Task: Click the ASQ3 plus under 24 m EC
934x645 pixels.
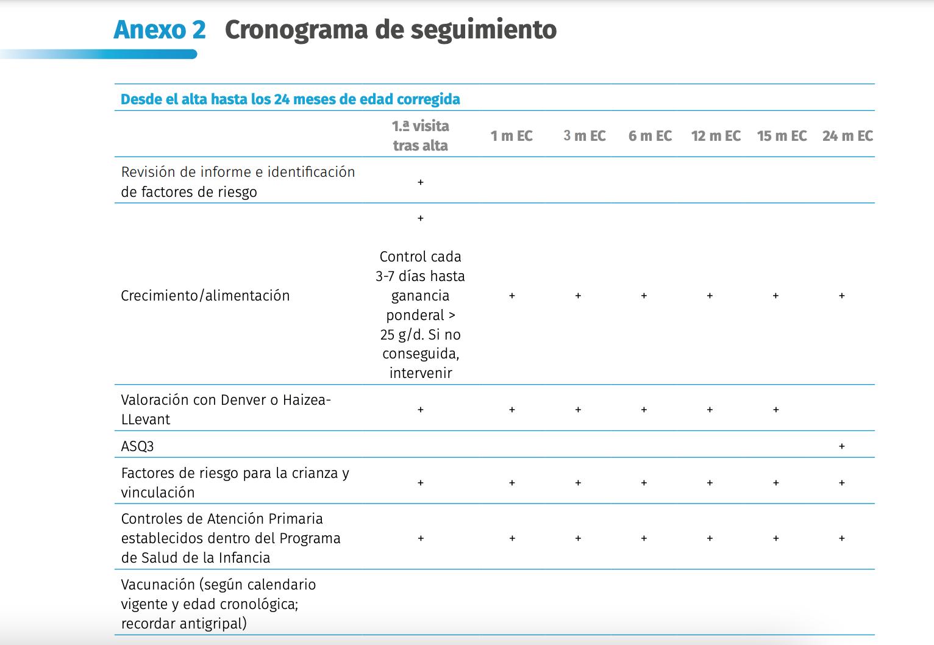Action: tap(842, 446)
